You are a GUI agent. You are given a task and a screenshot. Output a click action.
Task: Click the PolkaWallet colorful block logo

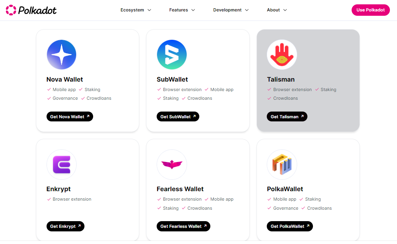click(282, 165)
